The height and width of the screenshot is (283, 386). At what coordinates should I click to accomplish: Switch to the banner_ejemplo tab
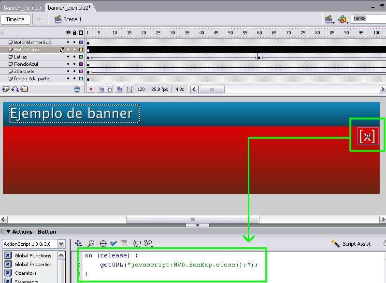point(22,8)
